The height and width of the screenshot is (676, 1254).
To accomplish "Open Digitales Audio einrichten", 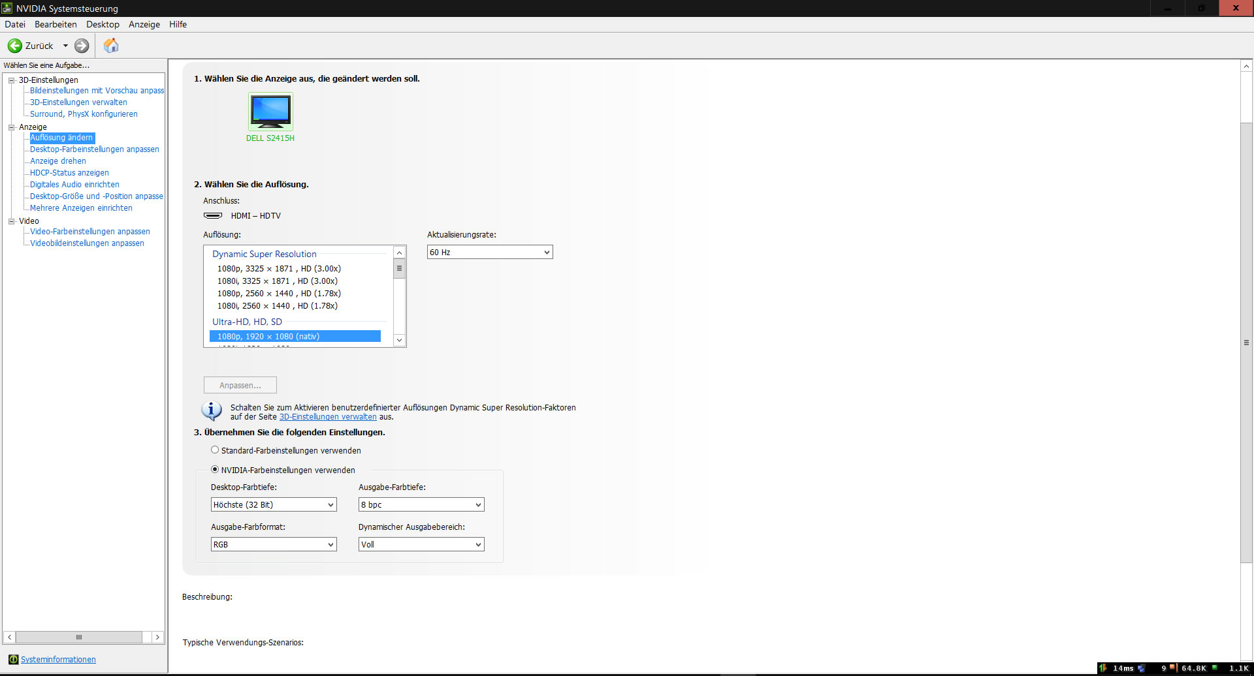I will 74,185.
